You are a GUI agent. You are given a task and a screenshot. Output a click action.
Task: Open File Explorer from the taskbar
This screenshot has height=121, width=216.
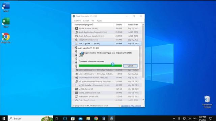88,118
